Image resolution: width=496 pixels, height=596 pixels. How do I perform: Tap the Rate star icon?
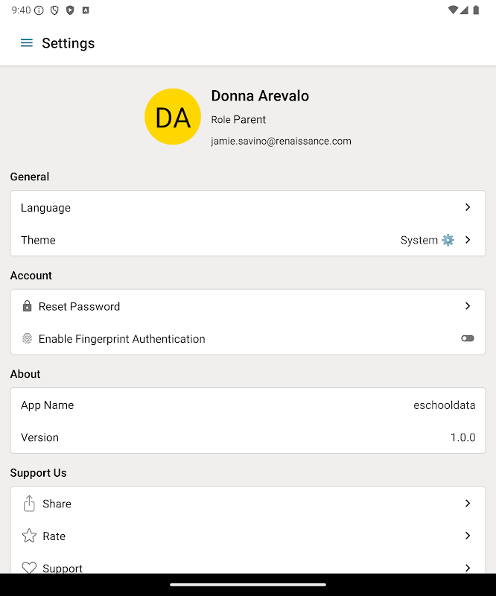click(29, 536)
